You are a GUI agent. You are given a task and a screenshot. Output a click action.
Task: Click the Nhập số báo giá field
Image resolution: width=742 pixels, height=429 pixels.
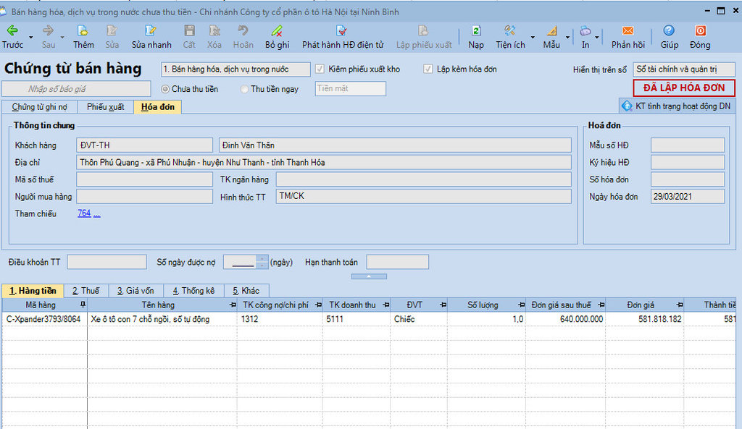(76, 89)
